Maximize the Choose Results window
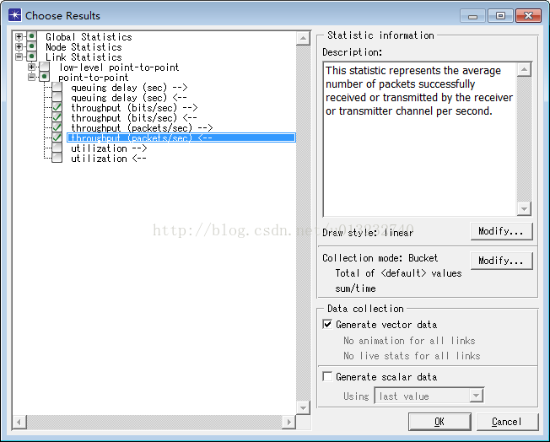This screenshot has height=442, width=550. (500, 16)
